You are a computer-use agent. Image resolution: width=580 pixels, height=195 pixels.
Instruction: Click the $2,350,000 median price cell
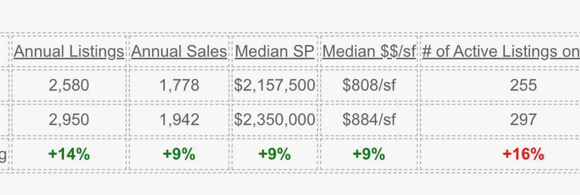pyautogui.click(x=274, y=119)
